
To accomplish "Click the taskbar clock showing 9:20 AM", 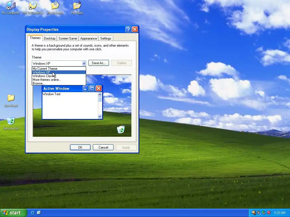I will click(280, 213).
